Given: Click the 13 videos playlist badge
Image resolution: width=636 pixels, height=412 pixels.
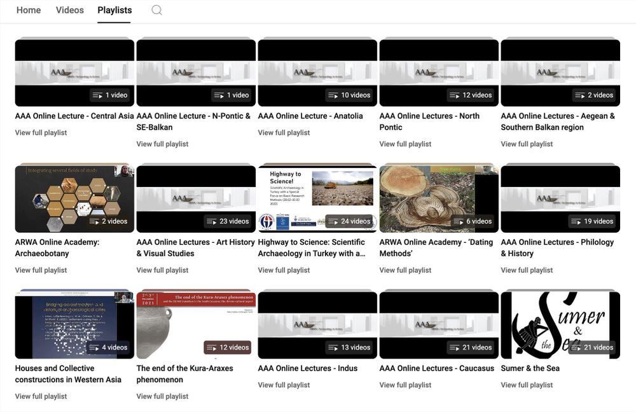Looking at the screenshot, I should coord(349,348).
